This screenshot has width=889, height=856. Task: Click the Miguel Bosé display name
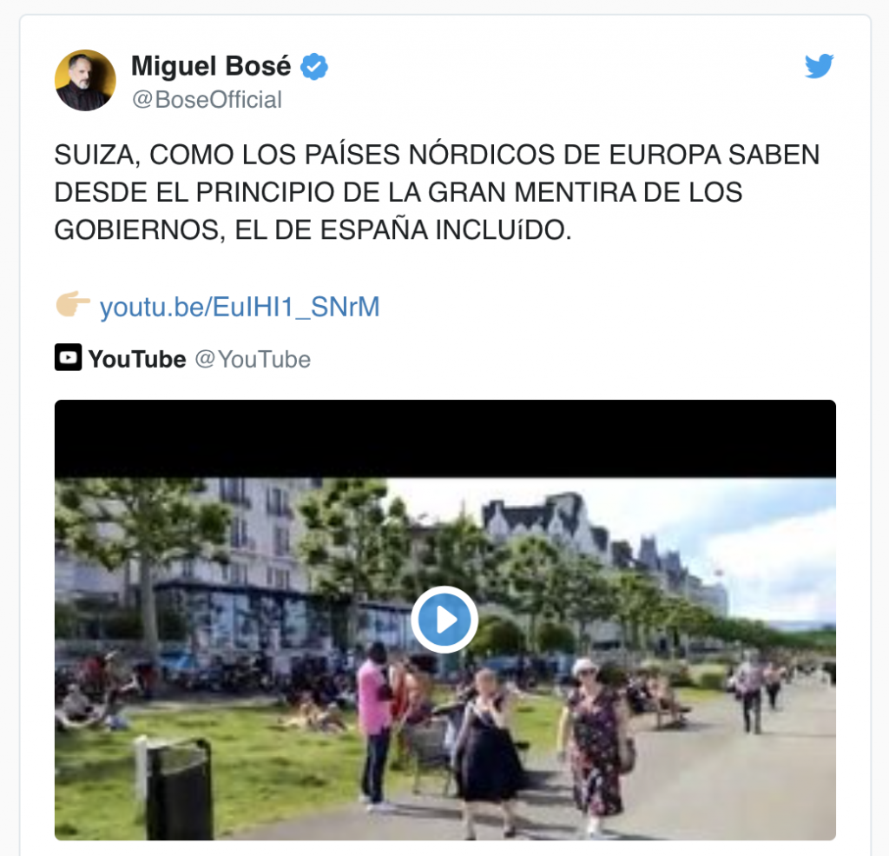(211, 66)
